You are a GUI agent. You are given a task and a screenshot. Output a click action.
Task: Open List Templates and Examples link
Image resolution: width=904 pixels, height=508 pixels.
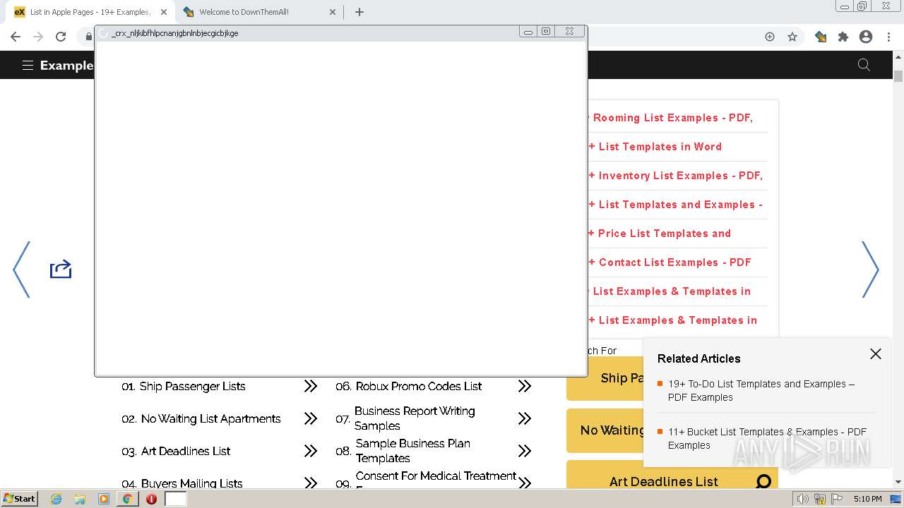point(675,205)
